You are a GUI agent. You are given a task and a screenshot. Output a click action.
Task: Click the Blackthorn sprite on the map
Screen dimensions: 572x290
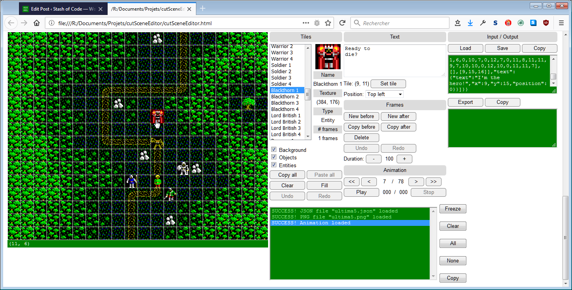(158, 117)
